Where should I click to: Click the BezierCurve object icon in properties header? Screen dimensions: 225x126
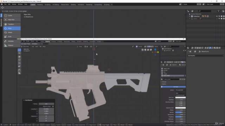[200, 51]
